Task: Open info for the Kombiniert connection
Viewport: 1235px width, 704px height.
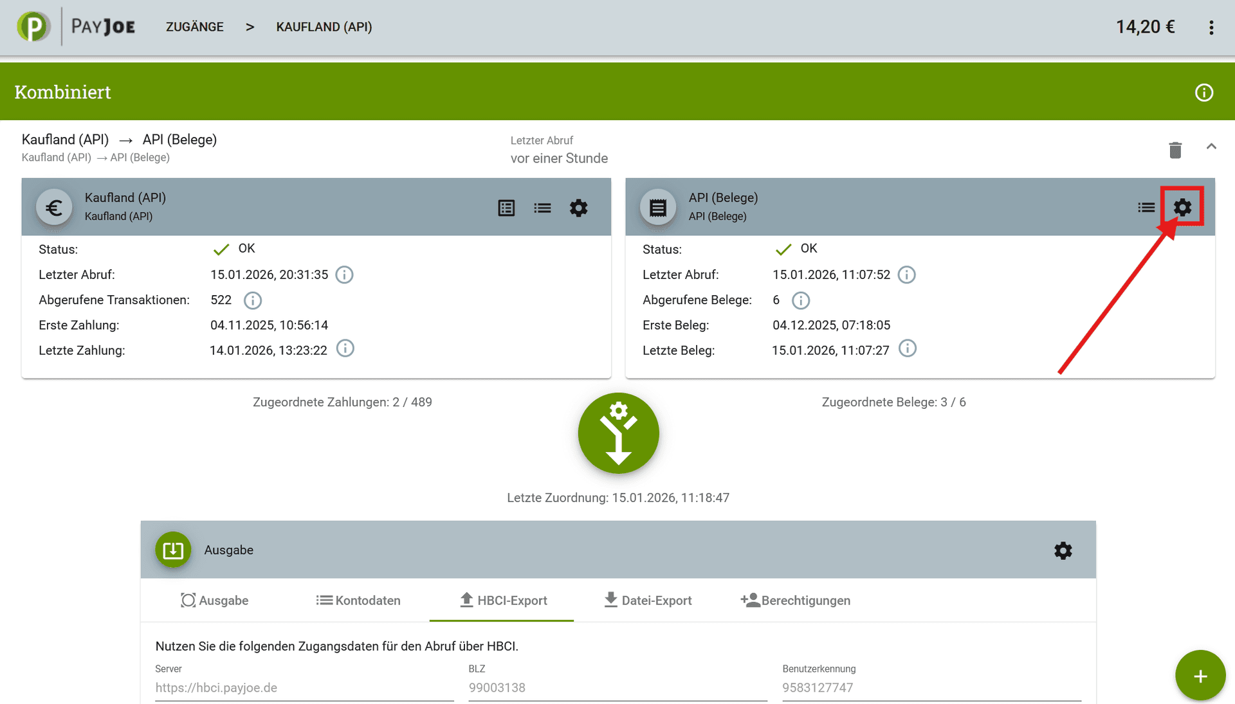Action: point(1204,92)
